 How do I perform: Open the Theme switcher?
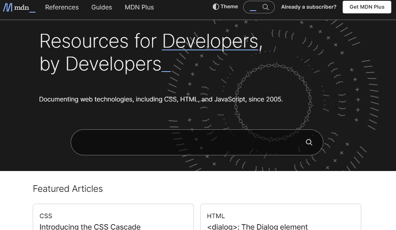click(225, 7)
